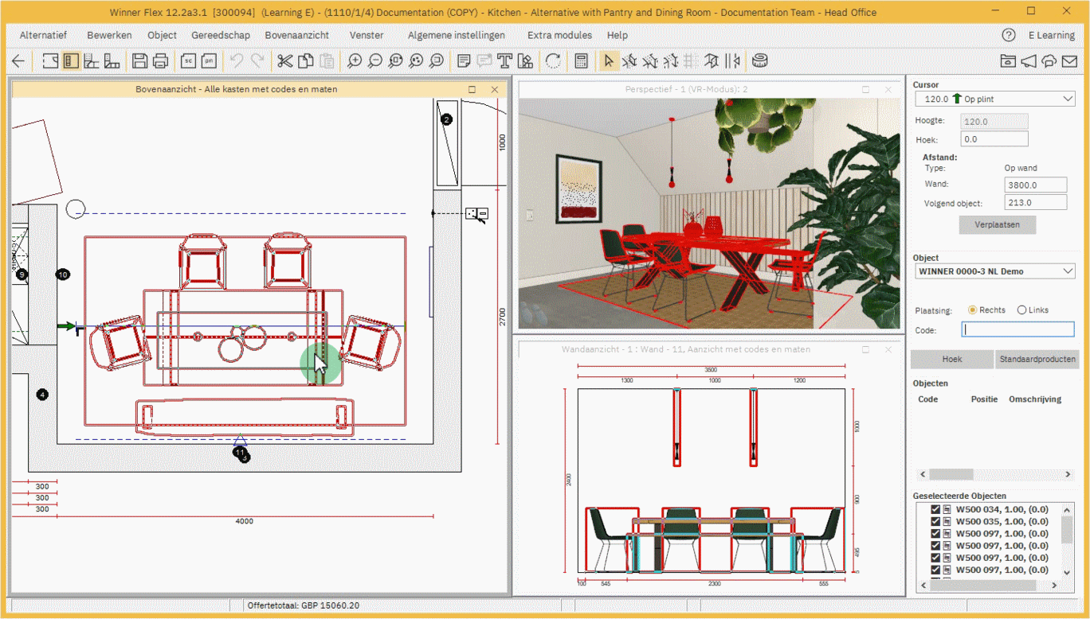1090x619 pixels.
Task: Uncheck the W500 034 object checkbox
Action: click(x=935, y=509)
